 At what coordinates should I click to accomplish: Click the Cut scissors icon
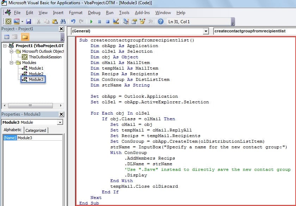click(38, 21)
